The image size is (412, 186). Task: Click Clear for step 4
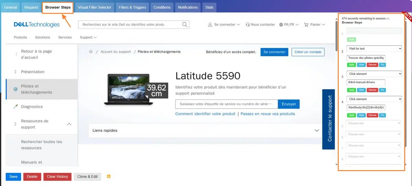[361, 115]
